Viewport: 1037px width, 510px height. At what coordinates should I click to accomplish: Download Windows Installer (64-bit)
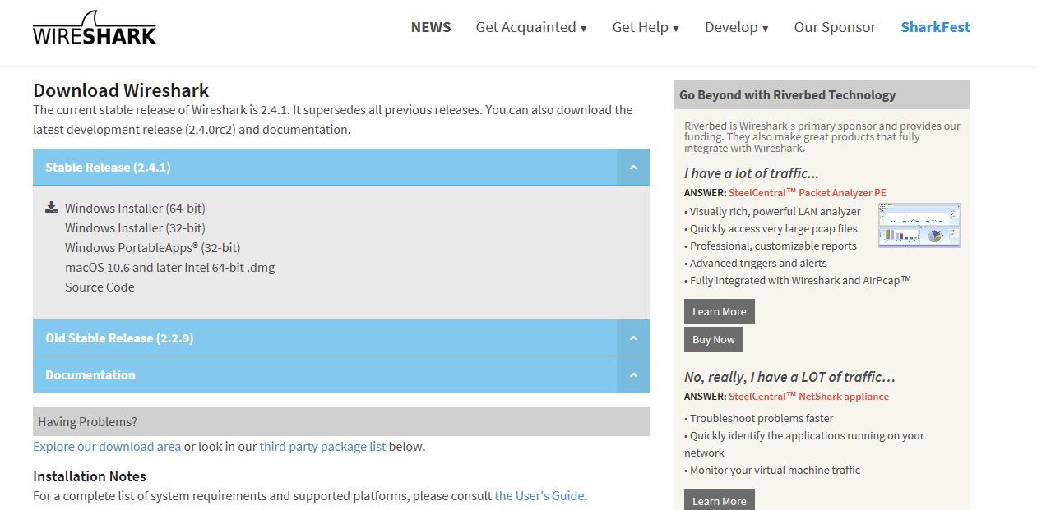135,209
